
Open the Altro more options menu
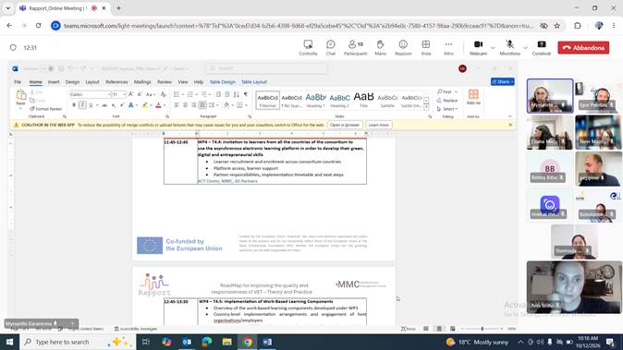[x=448, y=48]
